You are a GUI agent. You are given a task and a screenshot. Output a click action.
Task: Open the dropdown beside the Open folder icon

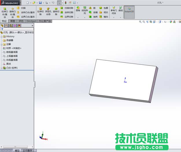(37, 3)
